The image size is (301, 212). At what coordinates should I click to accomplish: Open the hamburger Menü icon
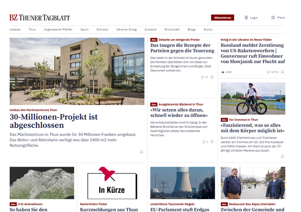(x=273, y=17)
